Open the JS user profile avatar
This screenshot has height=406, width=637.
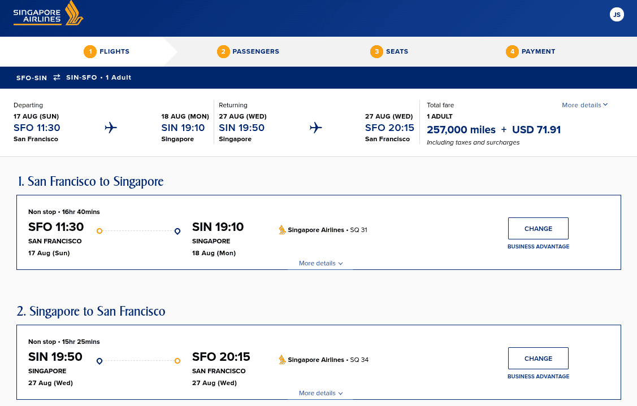tap(616, 15)
